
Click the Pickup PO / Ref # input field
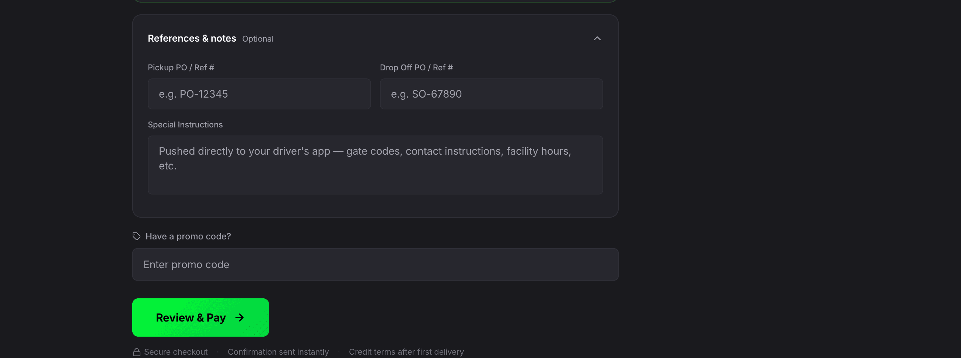[259, 94]
